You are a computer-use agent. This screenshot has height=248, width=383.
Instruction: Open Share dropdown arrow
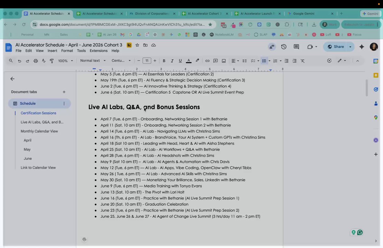pyautogui.click(x=350, y=46)
